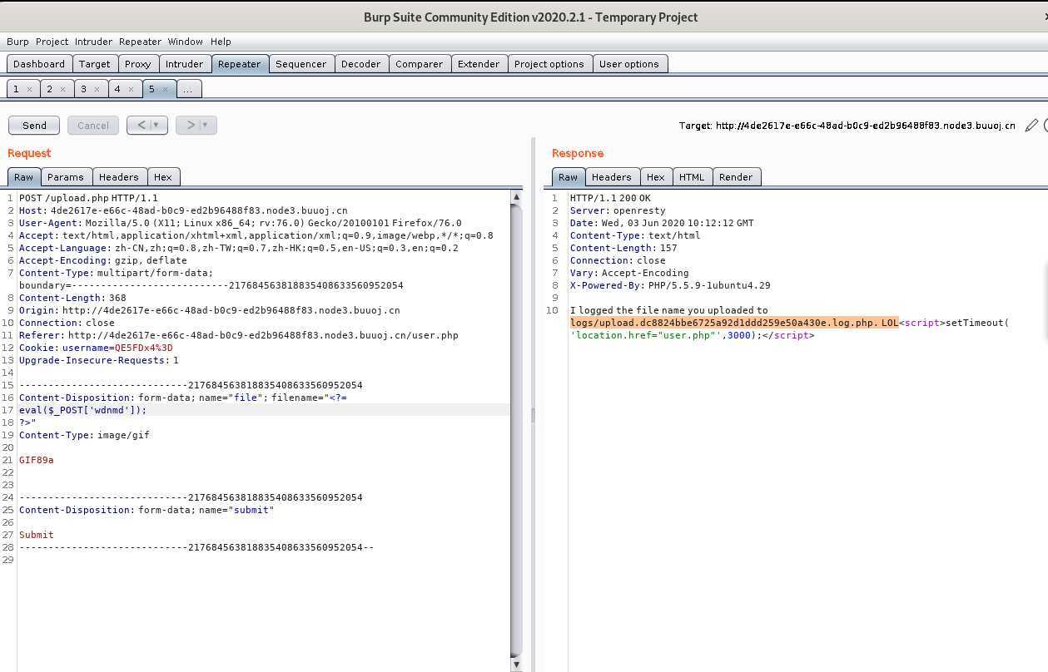Switch to the Target tab
The height and width of the screenshot is (672, 1048).
coord(95,64)
